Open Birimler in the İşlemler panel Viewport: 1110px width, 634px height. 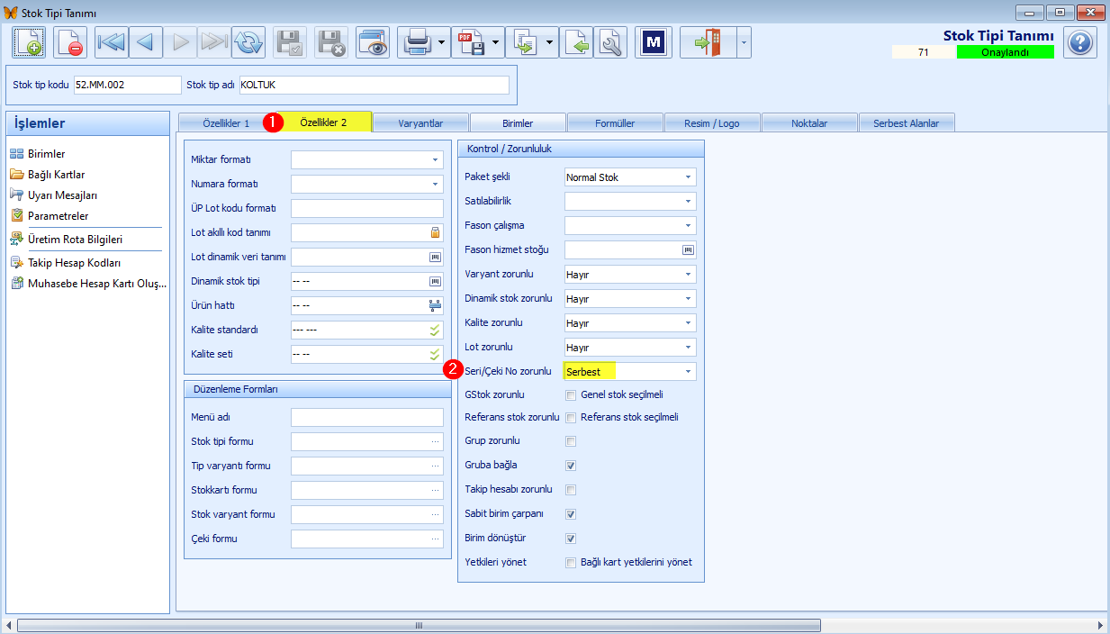pos(46,154)
